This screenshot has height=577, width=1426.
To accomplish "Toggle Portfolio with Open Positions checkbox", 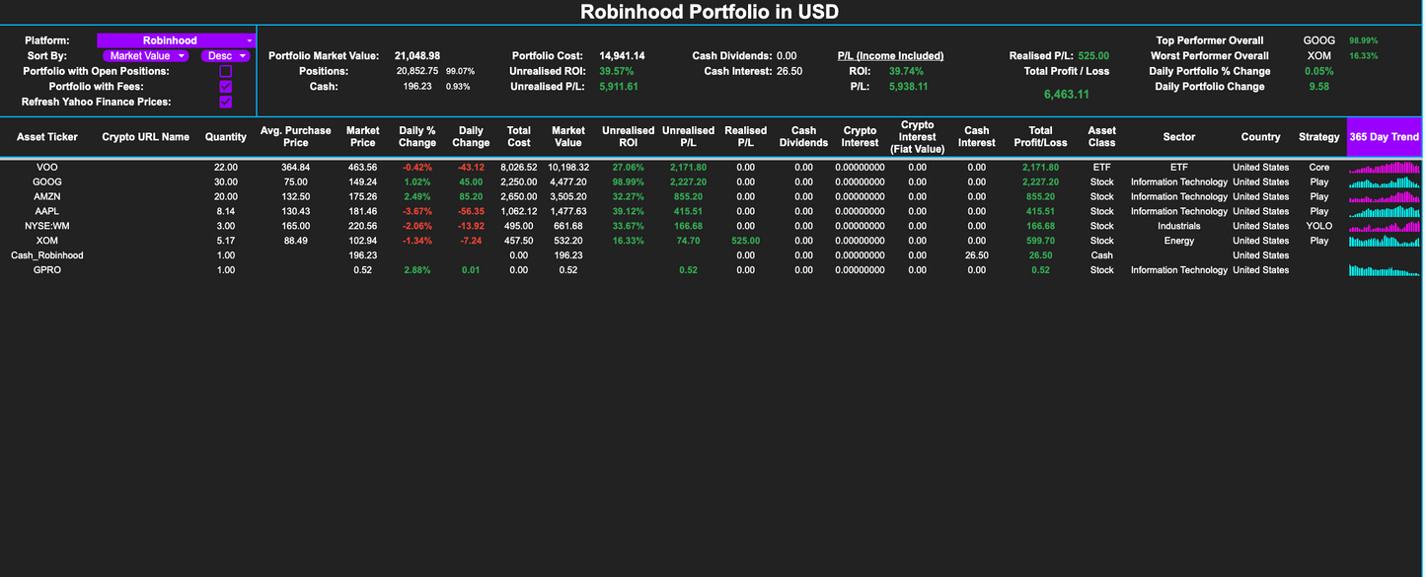I will pyautogui.click(x=226, y=71).
